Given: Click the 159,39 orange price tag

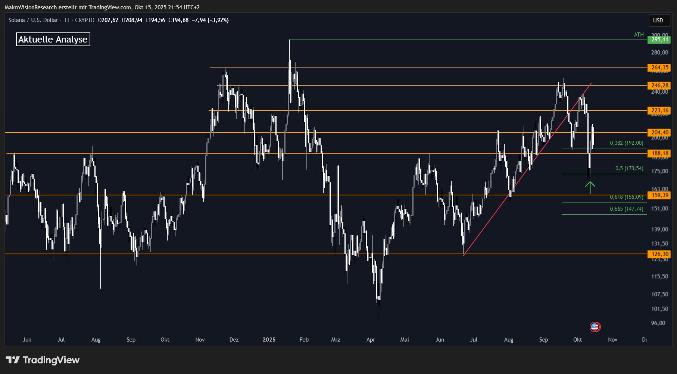Looking at the screenshot, I should point(659,195).
